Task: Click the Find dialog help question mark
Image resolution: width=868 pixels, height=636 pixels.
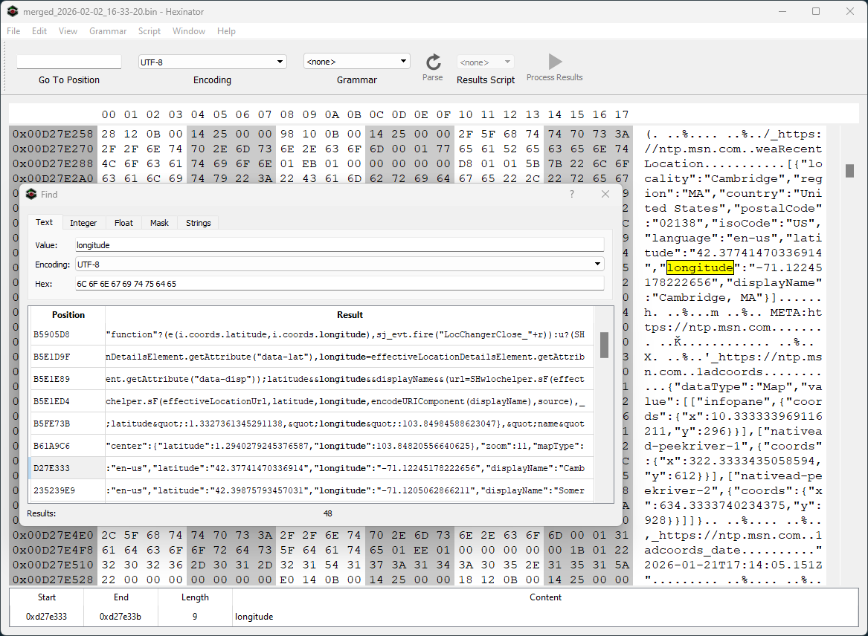Action: pyautogui.click(x=572, y=194)
